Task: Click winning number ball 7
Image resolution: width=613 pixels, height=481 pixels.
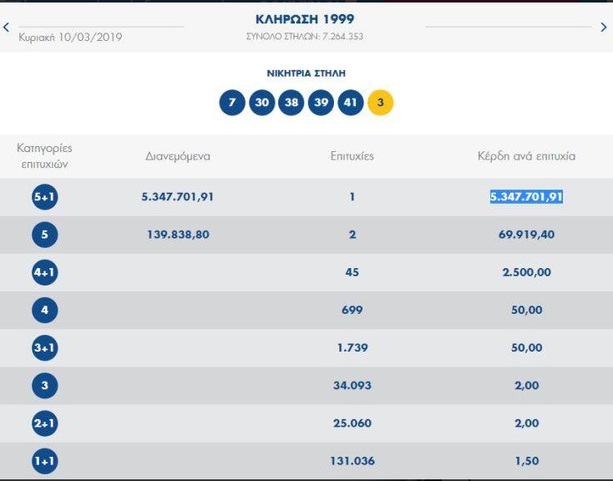Action: 232,103
